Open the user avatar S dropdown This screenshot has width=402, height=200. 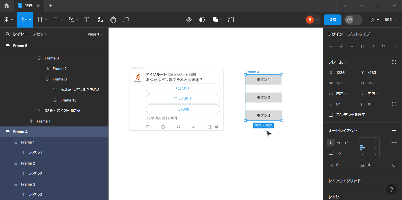[x=313, y=20]
